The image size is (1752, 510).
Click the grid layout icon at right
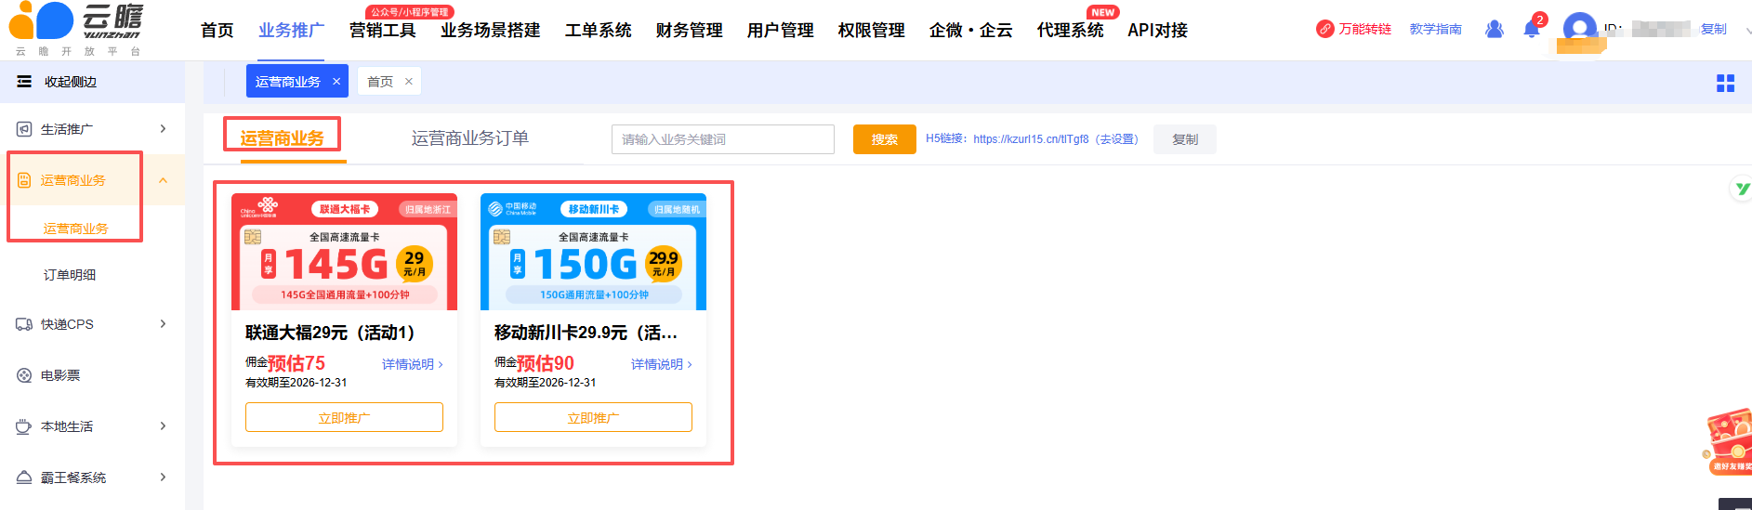click(x=1725, y=84)
